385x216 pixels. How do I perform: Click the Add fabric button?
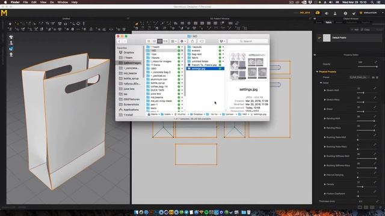click(355, 29)
